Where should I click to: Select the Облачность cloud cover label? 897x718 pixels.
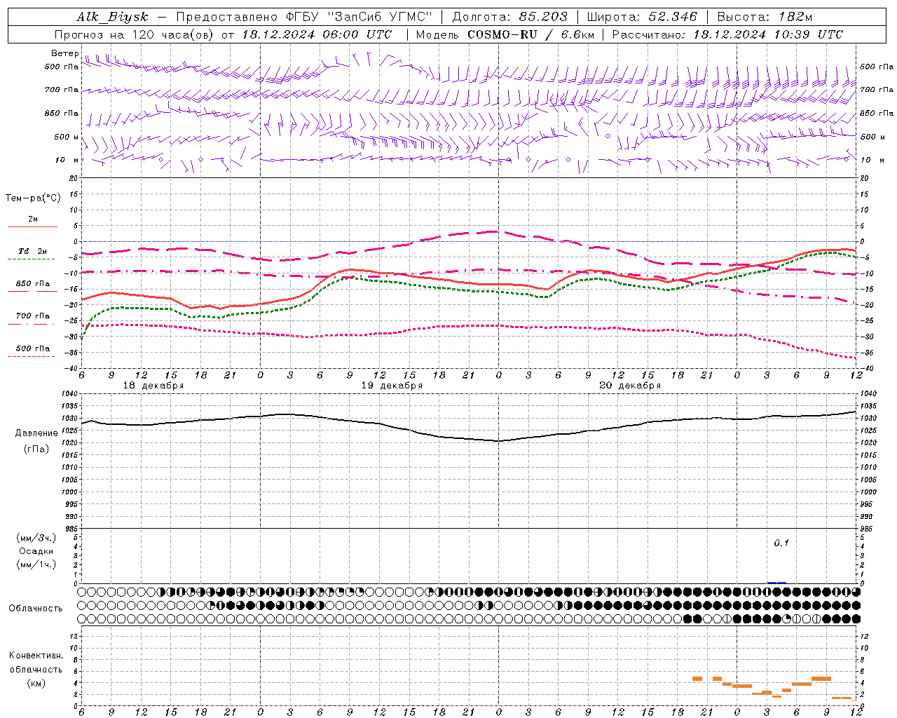pyautogui.click(x=36, y=609)
